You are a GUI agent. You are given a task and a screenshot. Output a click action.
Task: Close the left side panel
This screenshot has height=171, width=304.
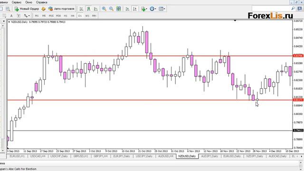pos(4,21)
